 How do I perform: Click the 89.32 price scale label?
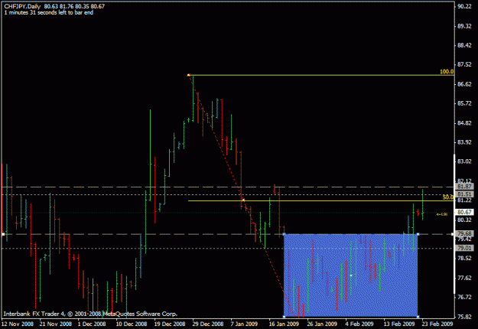pos(464,26)
